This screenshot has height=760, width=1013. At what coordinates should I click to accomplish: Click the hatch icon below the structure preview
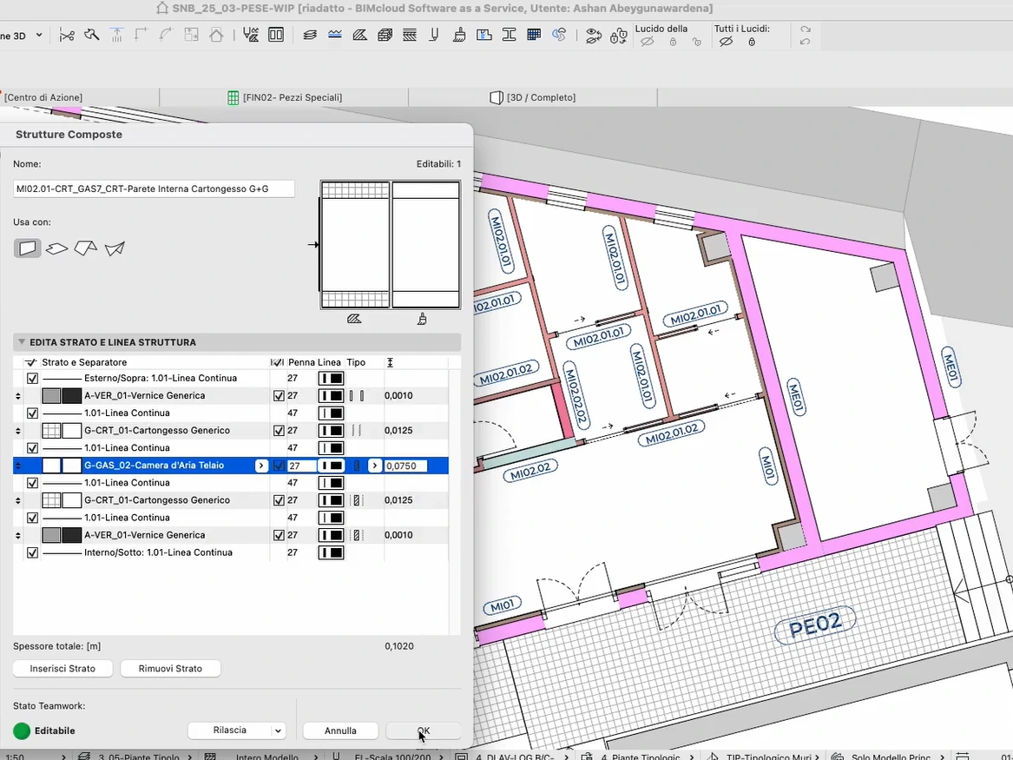point(353,320)
